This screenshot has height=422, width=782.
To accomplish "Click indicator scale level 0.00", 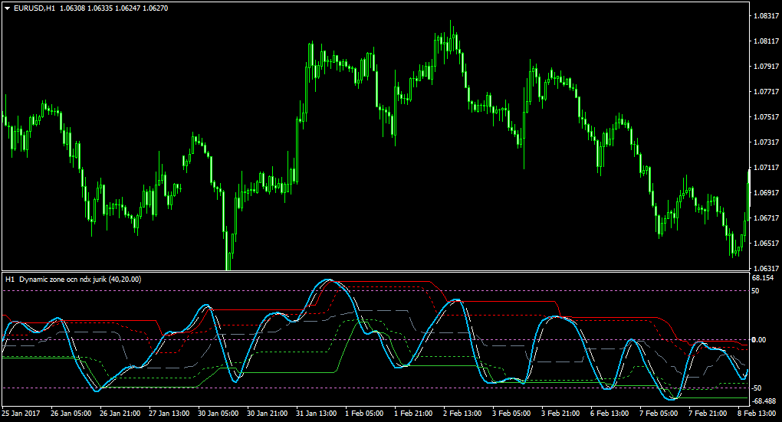I will coord(759,340).
